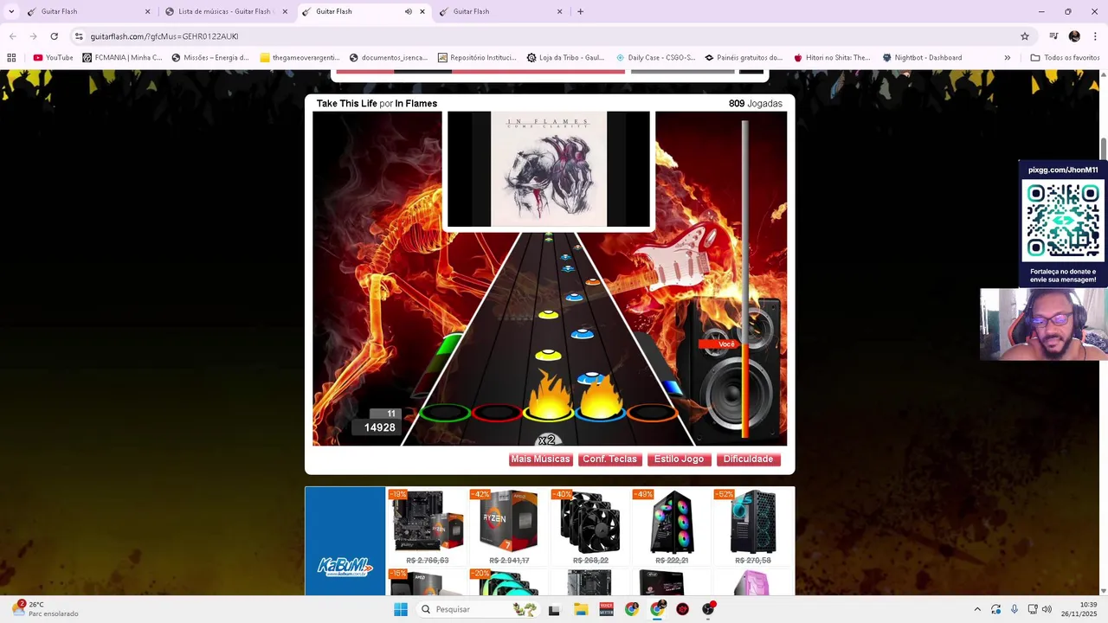1108x623 pixels.
Task: Open the Hitori no Shita bookmark
Action: 832,58
